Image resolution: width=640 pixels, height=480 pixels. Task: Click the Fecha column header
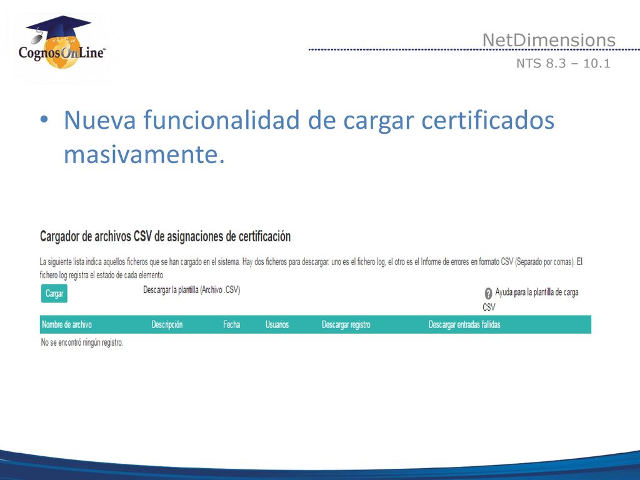(x=231, y=324)
